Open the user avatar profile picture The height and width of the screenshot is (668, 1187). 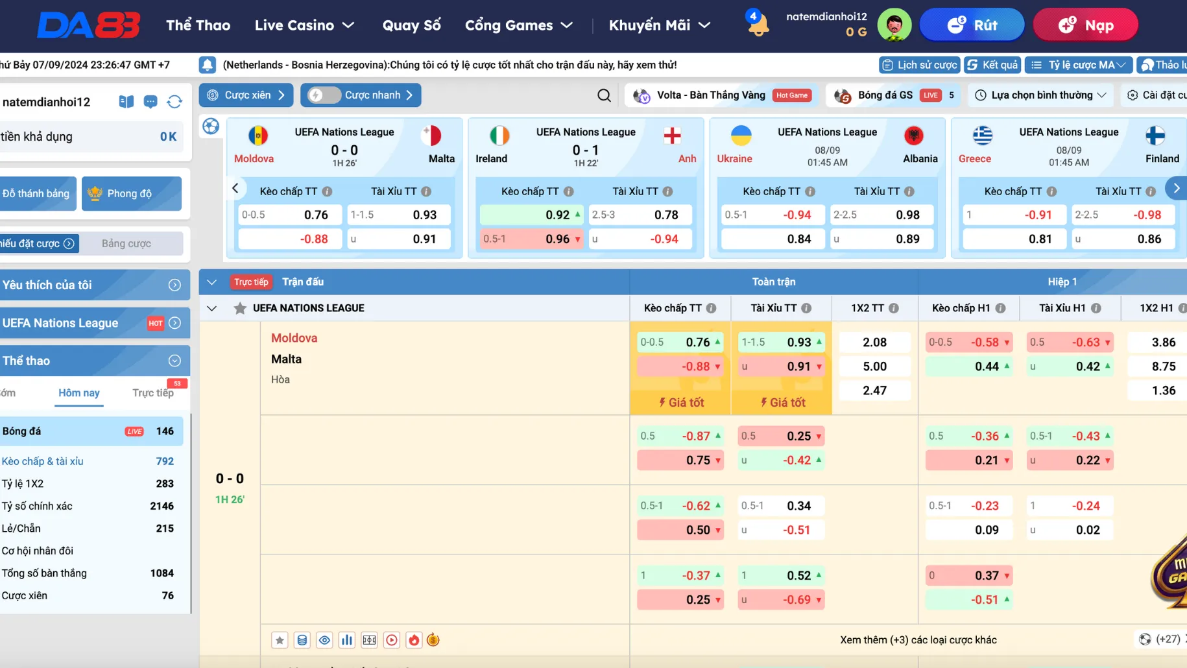[894, 25]
